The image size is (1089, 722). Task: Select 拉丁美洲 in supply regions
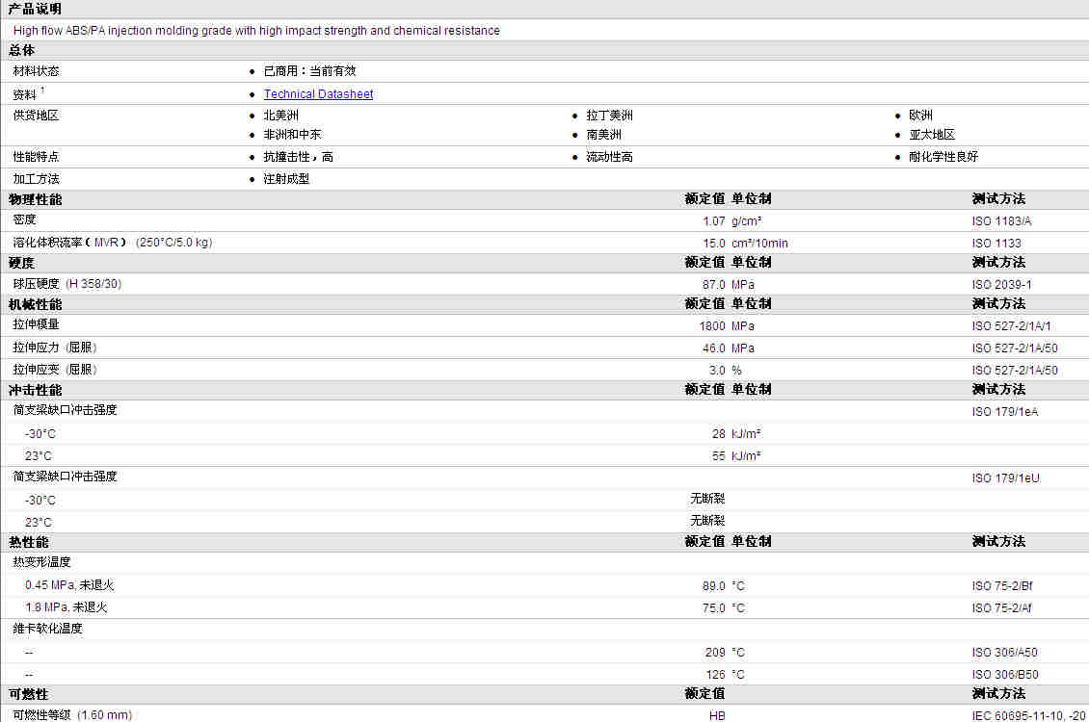click(609, 116)
